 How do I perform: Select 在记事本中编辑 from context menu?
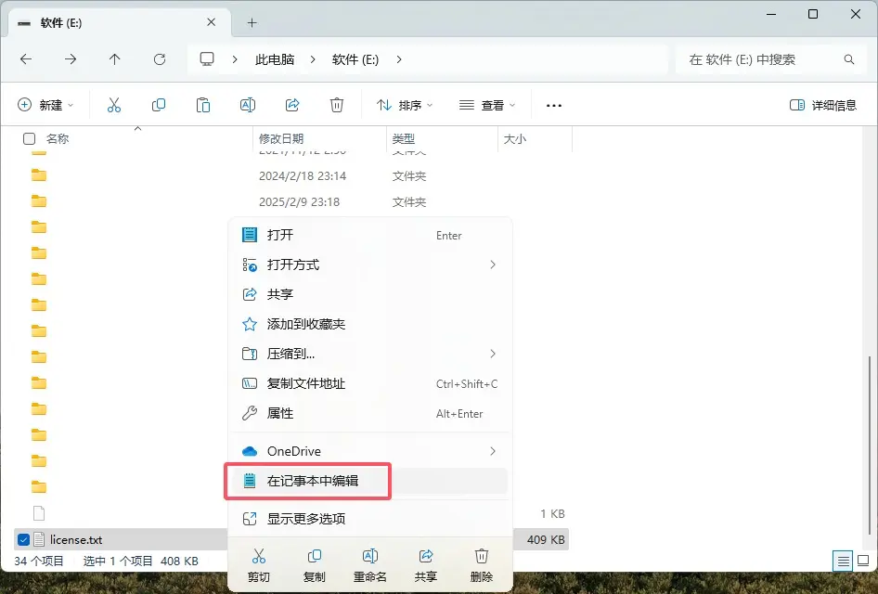point(312,481)
